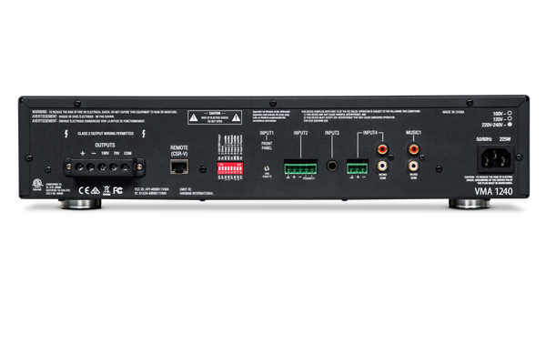
Task: Click the CE certification mark
Action: click(x=84, y=190)
